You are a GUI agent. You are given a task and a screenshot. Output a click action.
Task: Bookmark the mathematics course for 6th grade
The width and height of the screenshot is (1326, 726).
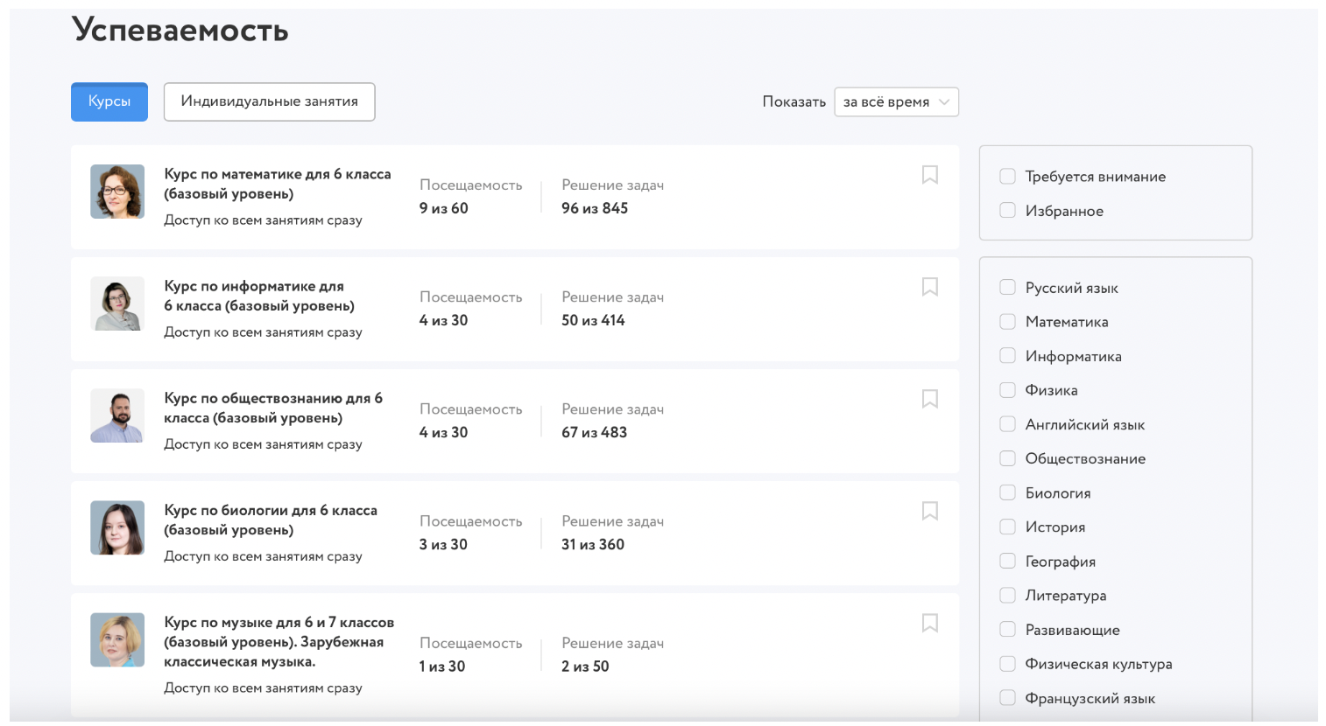(930, 175)
